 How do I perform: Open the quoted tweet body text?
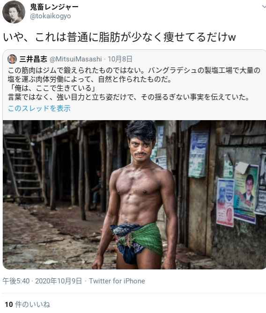134,84
